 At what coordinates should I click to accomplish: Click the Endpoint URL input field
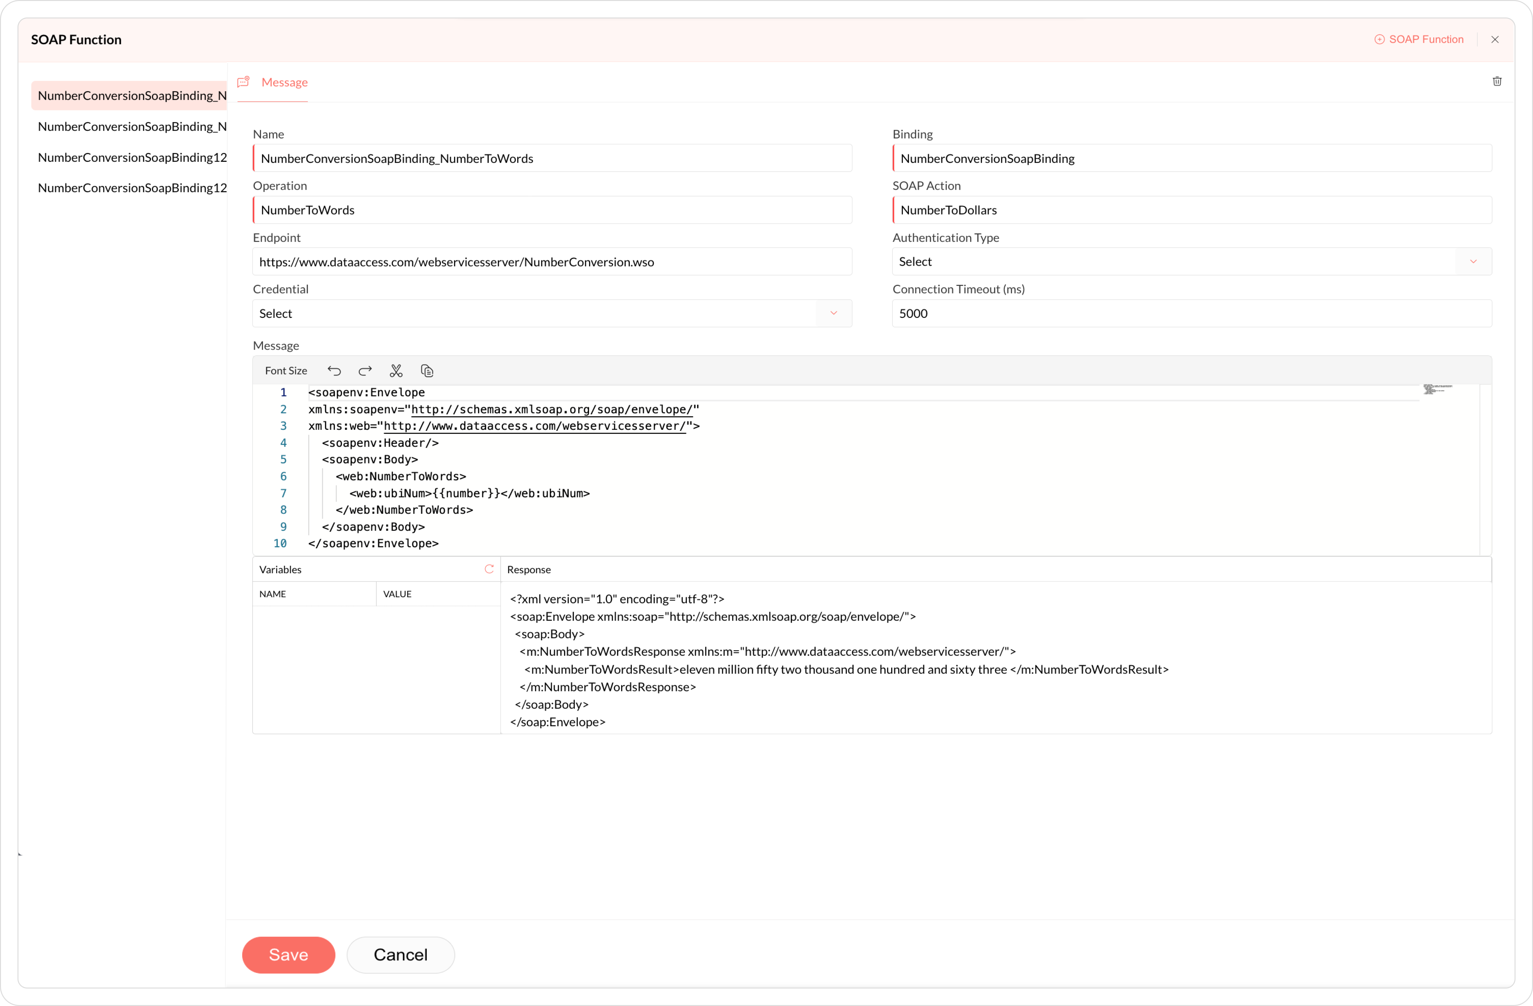pyautogui.click(x=552, y=262)
